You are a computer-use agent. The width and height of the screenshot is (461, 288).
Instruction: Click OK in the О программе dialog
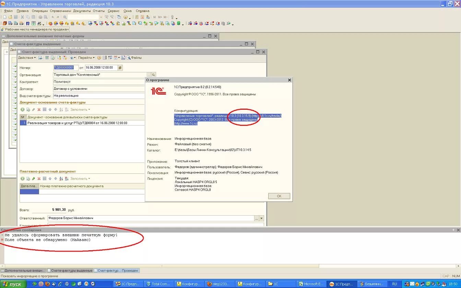click(x=279, y=196)
